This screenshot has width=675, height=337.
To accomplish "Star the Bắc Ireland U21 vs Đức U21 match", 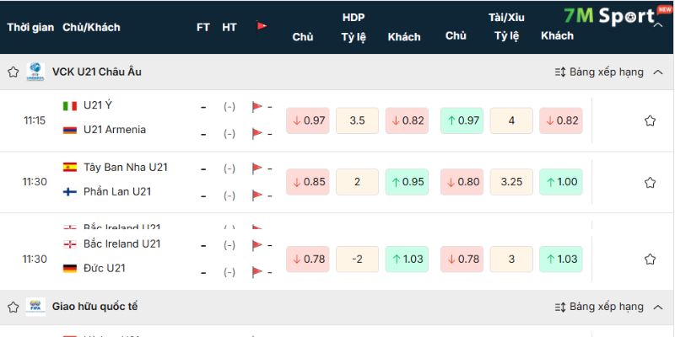I will (x=650, y=259).
